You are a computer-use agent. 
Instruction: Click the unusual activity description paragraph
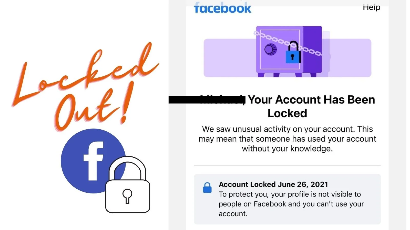coord(287,139)
